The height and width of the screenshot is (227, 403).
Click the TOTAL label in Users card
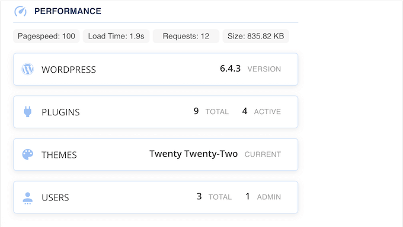(x=220, y=197)
